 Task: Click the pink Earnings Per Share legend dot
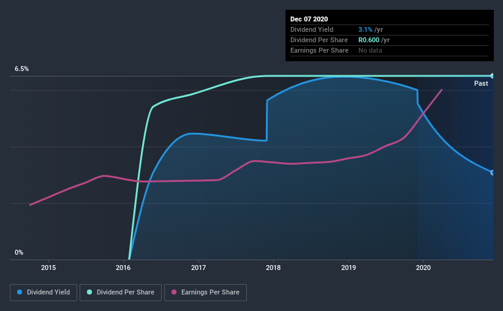[174, 292]
